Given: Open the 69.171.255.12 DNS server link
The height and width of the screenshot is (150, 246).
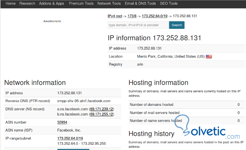Looking at the screenshot, I should pyautogui.click(x=102, y=114).
